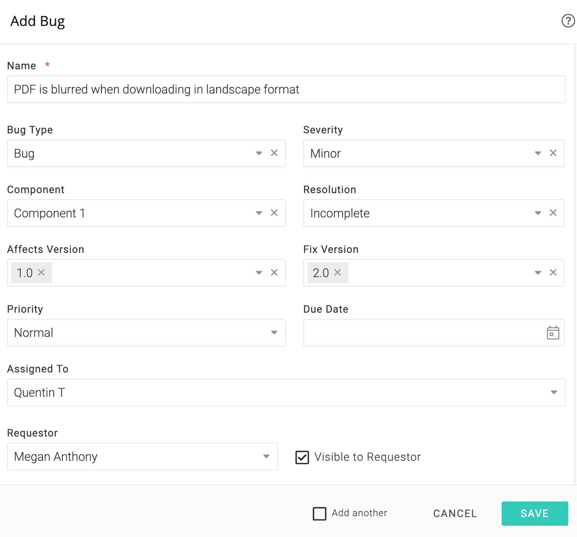Clear the Resolution field value
Image resolution: width=577 pixels, height=537 pixels.
click(553, 213)
